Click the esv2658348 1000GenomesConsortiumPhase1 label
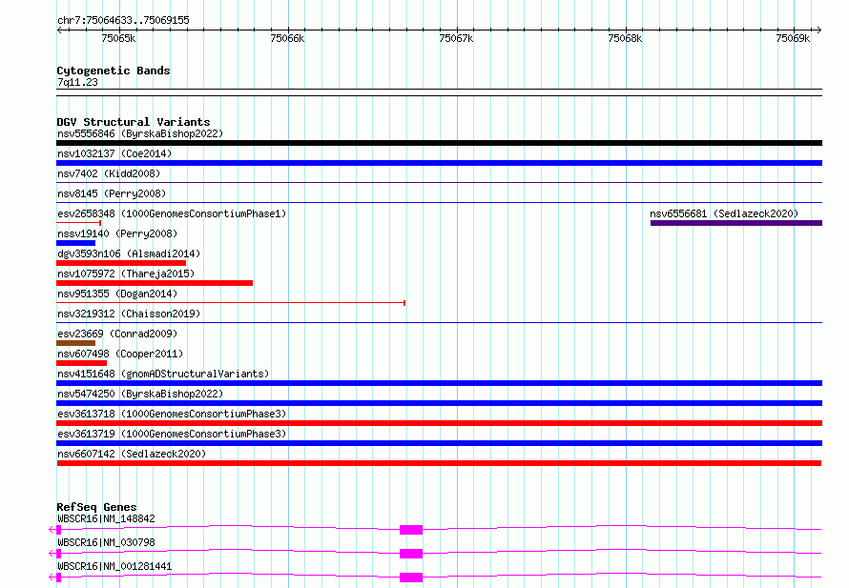 172,213
